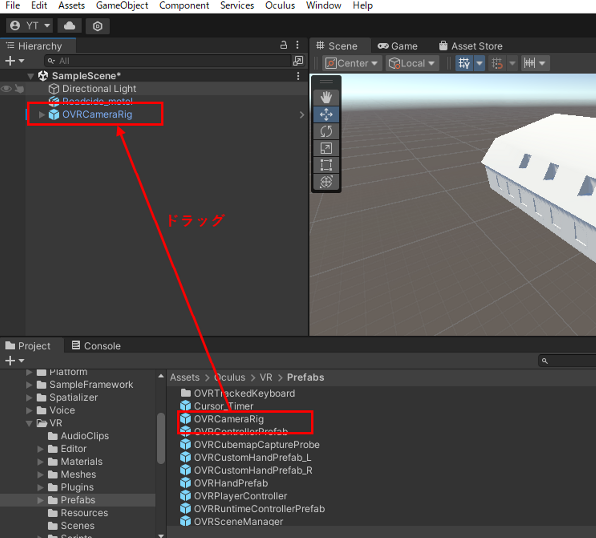Click the cloud services icon
Viewport: 596px width, 538px height.
click(70, 26)
